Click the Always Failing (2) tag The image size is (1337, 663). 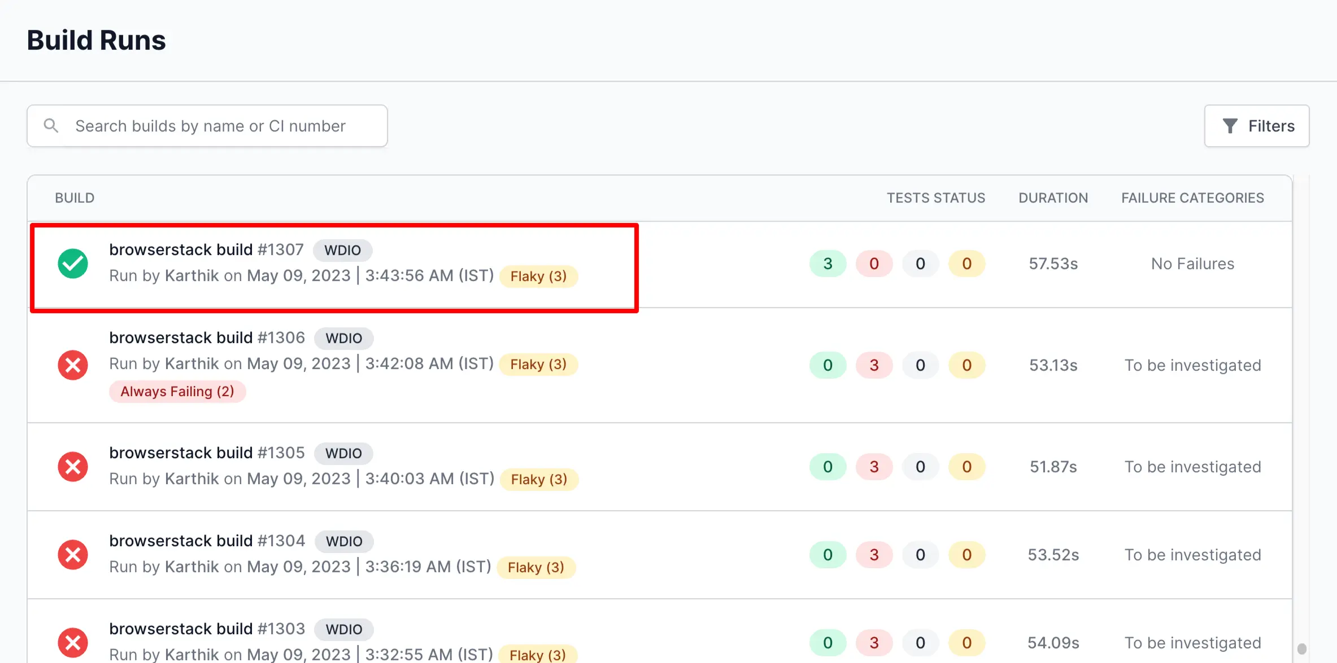coord(177,392)
